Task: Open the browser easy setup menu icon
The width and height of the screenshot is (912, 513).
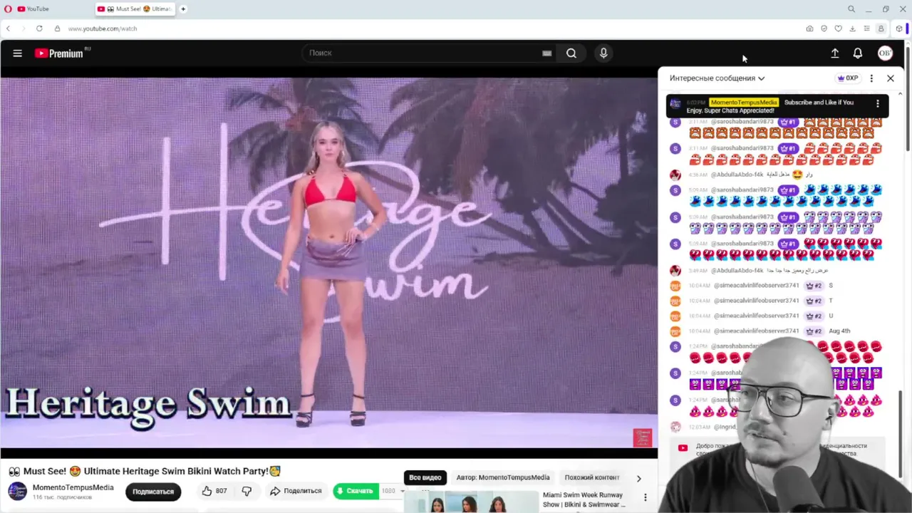Action: pyautogui.click(x=866, y=28)
